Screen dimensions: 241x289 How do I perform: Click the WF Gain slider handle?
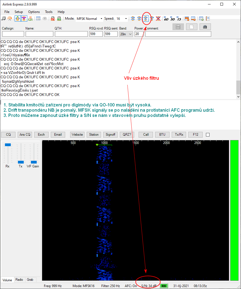34,162
